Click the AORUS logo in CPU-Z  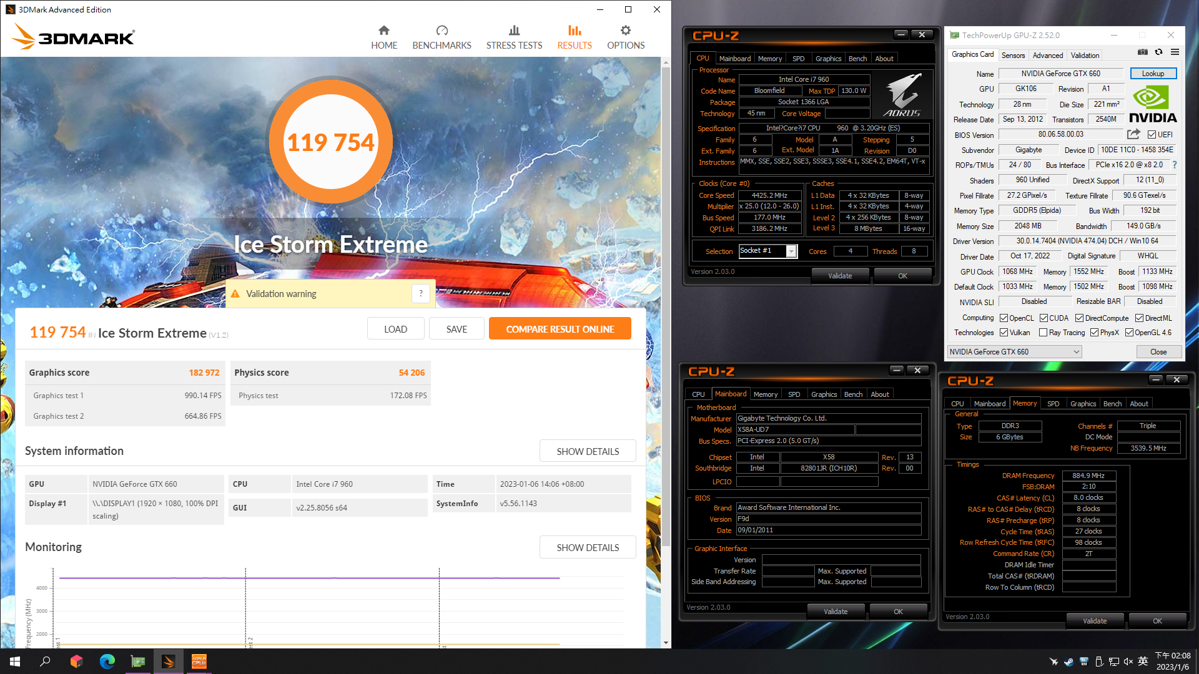(902, 95)
